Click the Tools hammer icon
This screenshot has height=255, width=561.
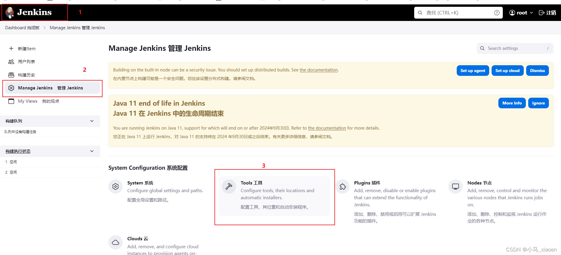pos(229,187)
